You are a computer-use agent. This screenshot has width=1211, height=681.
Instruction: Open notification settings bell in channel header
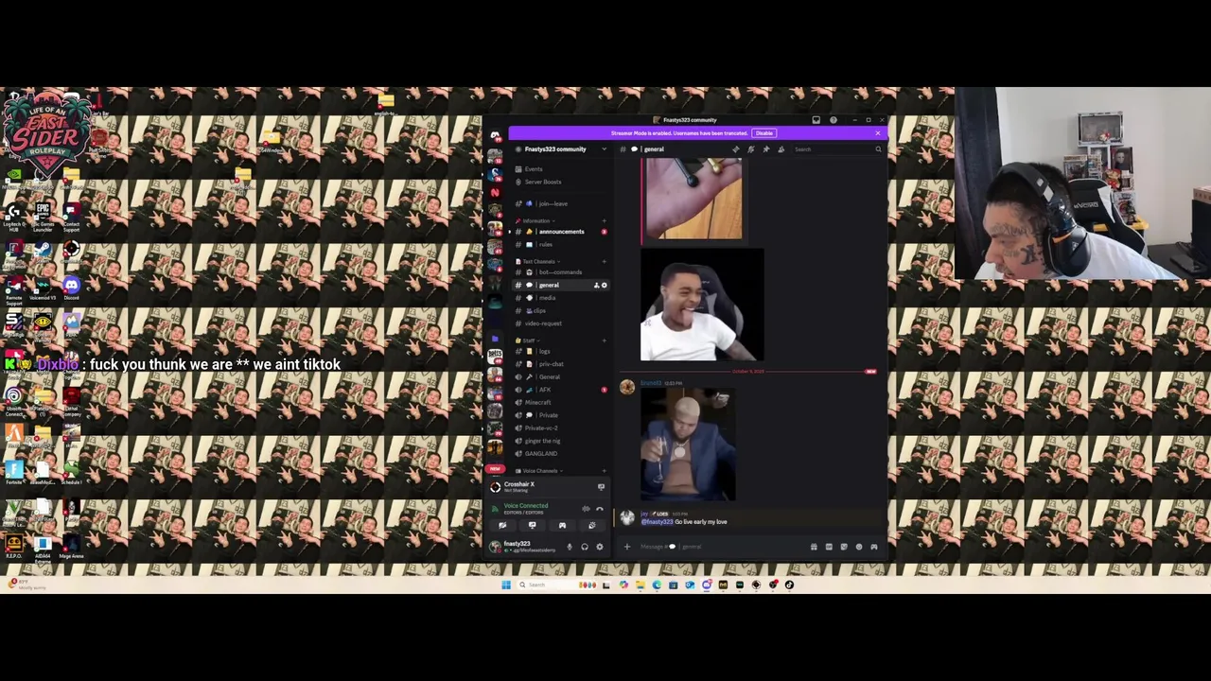tap(751, 149)
